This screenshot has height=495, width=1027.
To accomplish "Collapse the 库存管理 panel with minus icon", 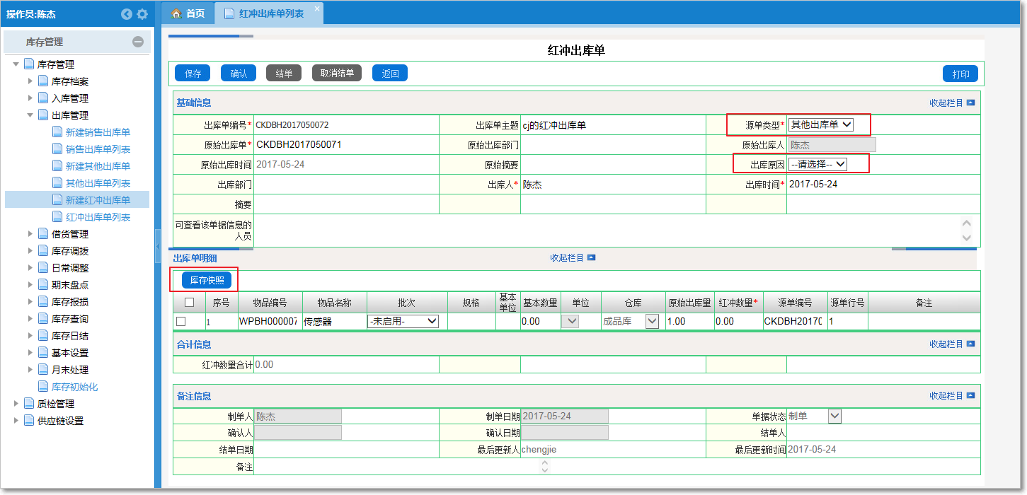I will 138,42.
